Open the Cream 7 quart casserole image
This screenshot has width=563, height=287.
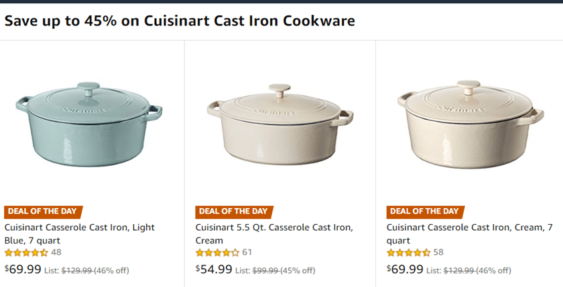click(x=471, y=126)
